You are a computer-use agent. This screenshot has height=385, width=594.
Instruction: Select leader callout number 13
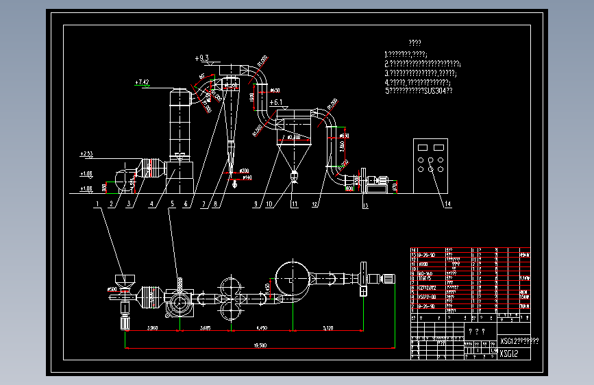366,206
